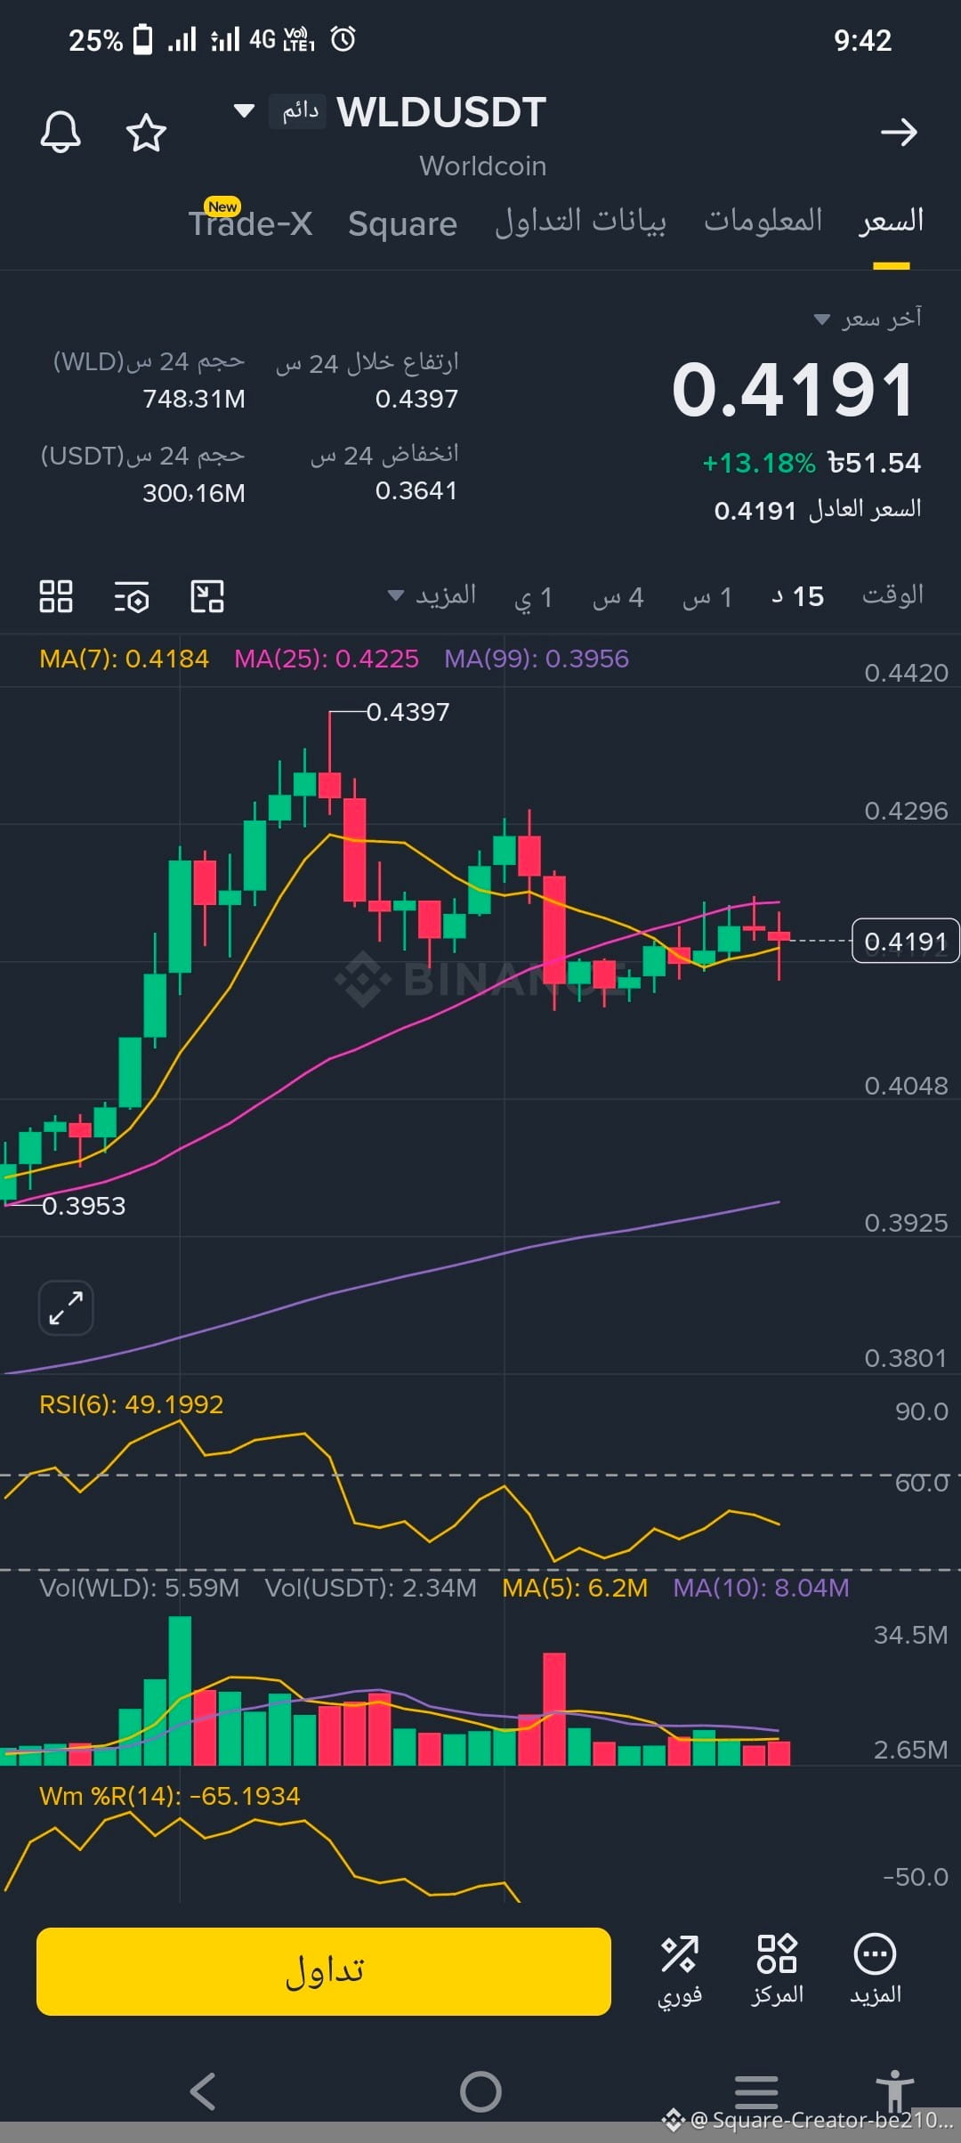This screenshot has width=961, height=2143.
Task: Tap the MA(7): 0.4184 indicator label
Action: click(124, 659)
